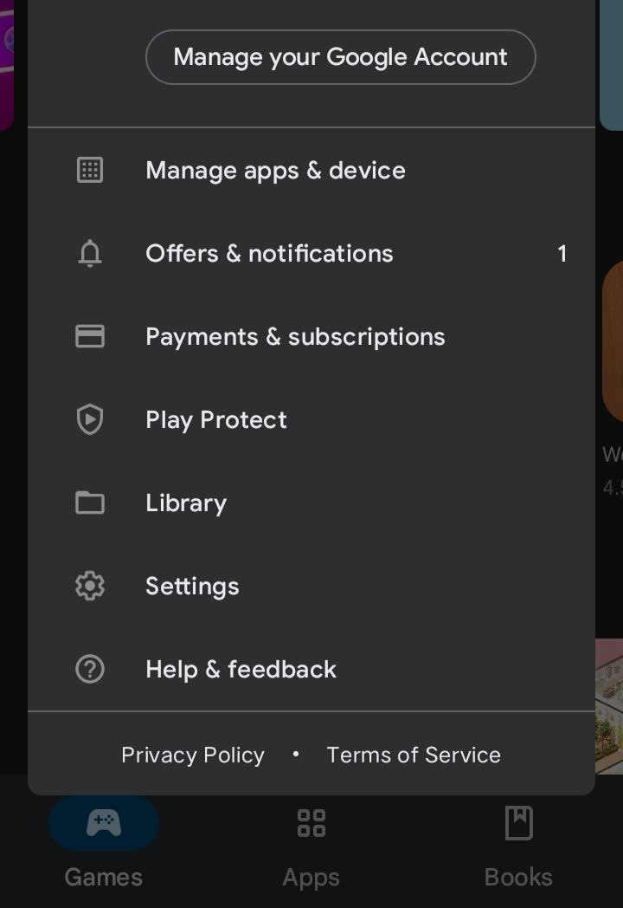Viewport: 623px width, 908px height.
Task: Open Manage apps & device
Action: click(x=275, y=171)
